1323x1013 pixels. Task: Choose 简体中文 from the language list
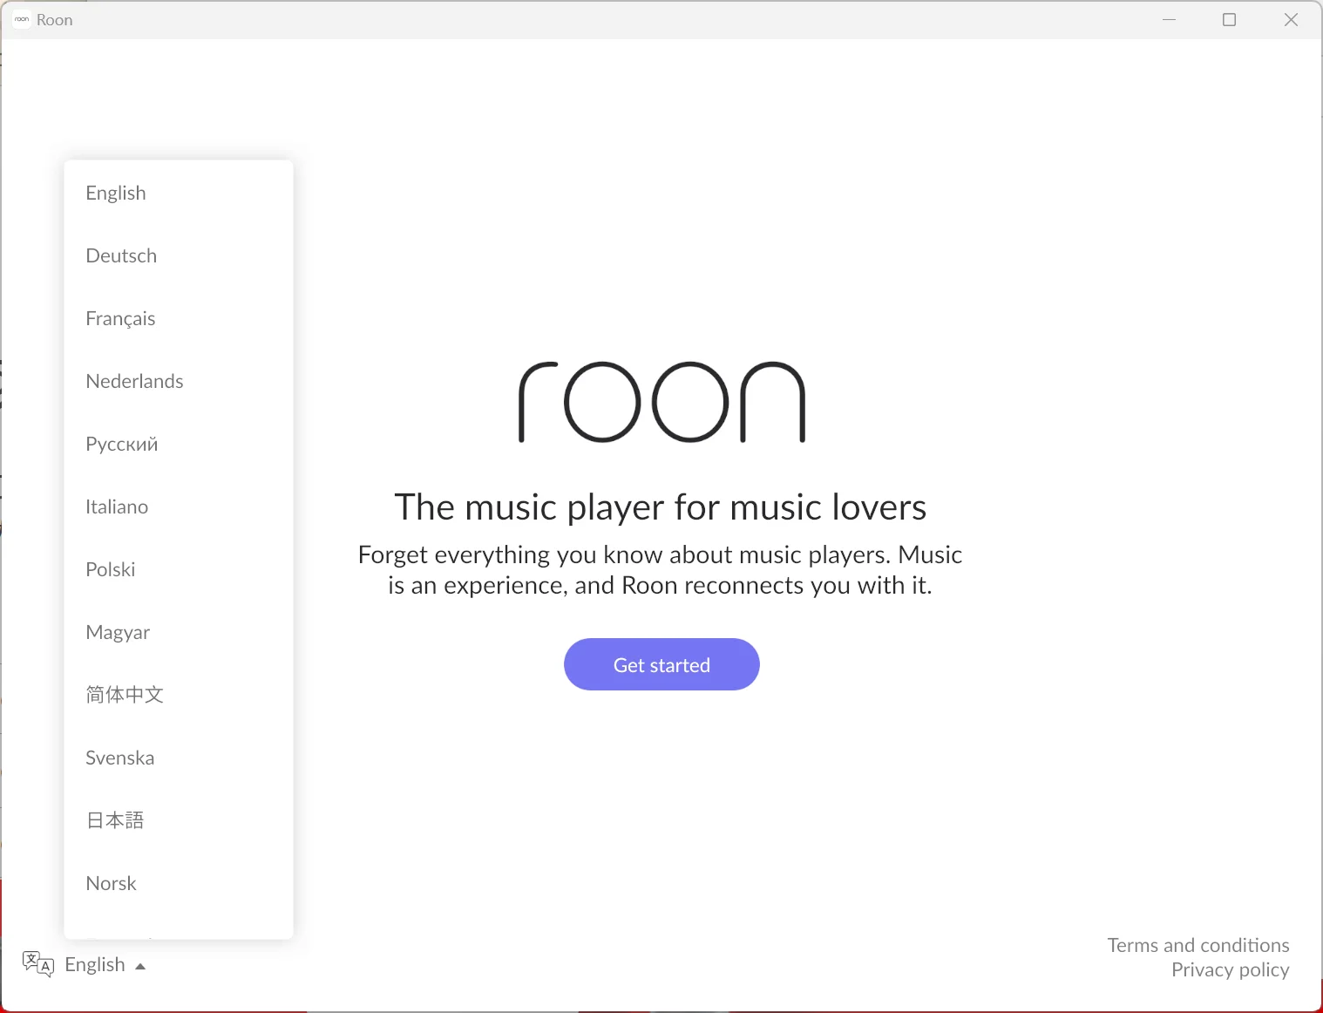coord(125,695)
